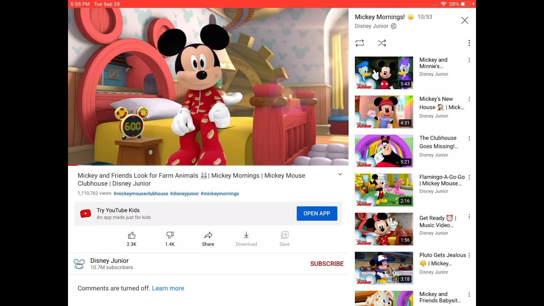The height and width of the screenshot is (306, 544).
Task: Click the public globe icon beside Disney Junior
Action: [x=394, y=26]
